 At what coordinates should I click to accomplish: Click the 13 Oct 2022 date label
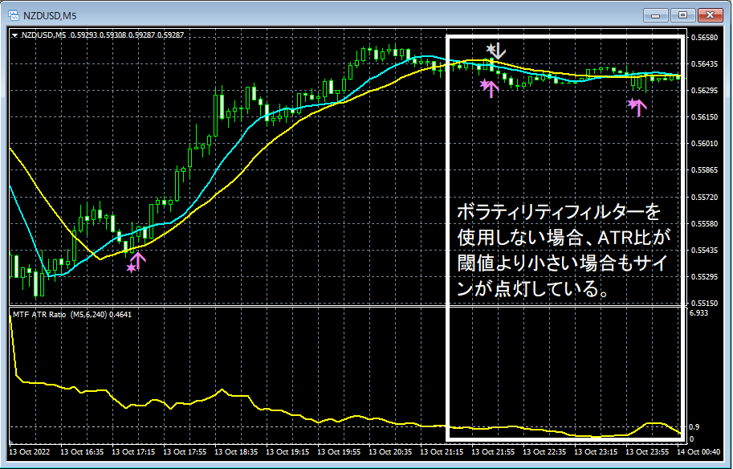click(29, 452)
